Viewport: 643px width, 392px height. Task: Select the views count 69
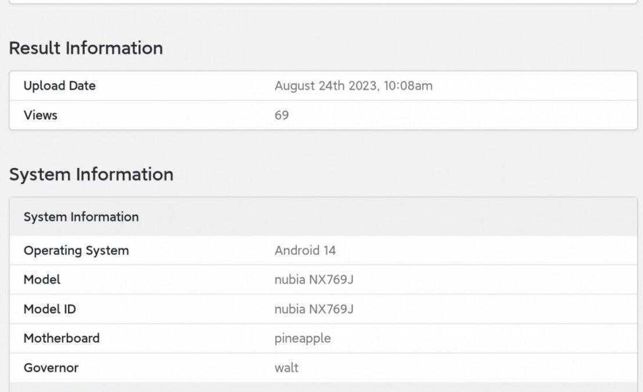coord(282,115)
